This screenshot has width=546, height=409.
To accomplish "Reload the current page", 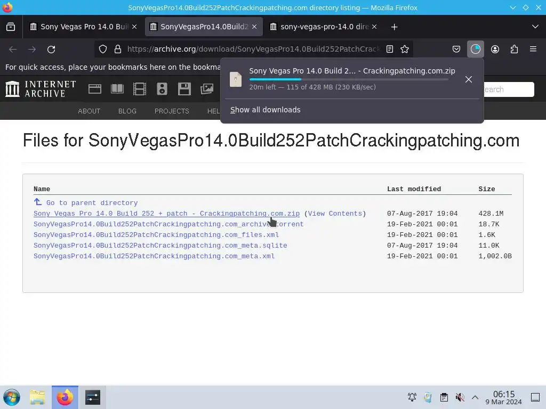I will (51, 50).
